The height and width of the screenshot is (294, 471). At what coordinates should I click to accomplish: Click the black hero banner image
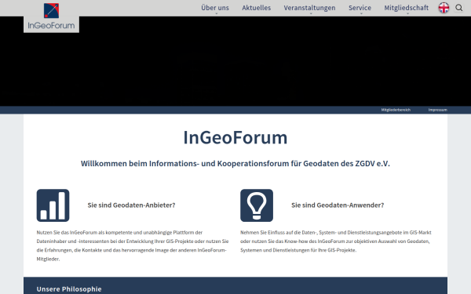pyautogui.click(x=235, y=61)
